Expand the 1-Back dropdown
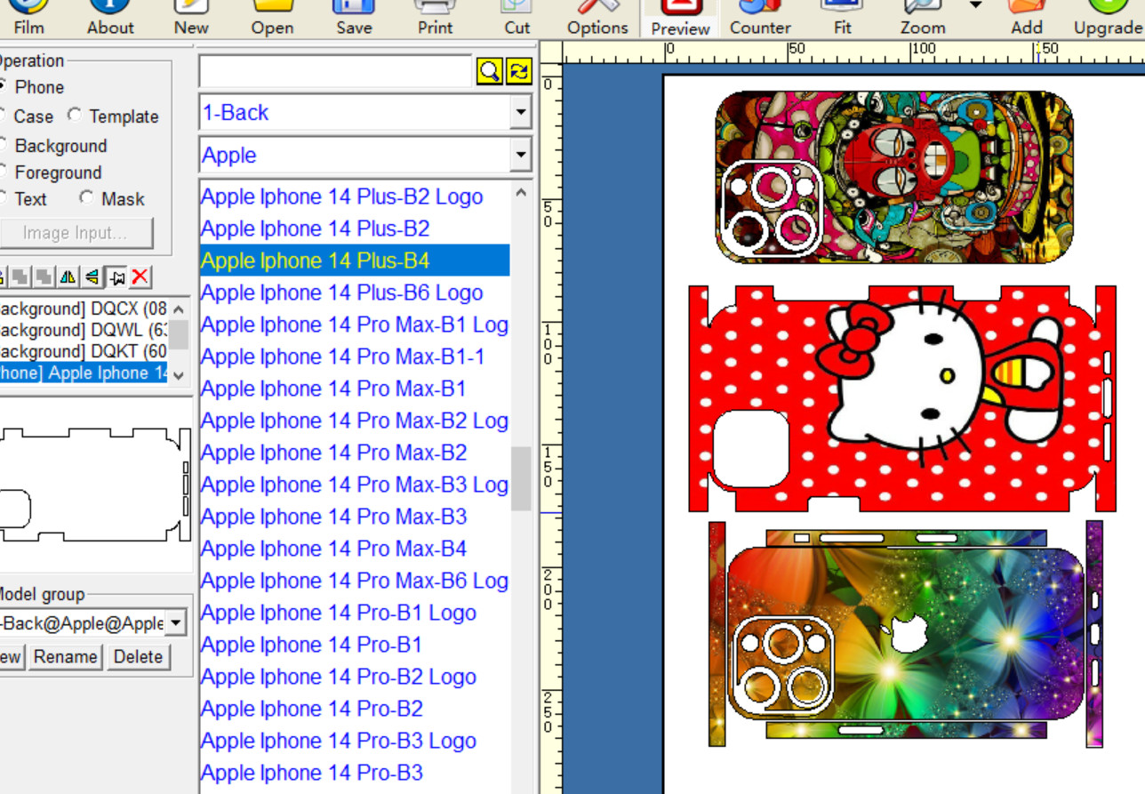The height and width of the screenshot is (794, 1145). [x=520, y=113]
